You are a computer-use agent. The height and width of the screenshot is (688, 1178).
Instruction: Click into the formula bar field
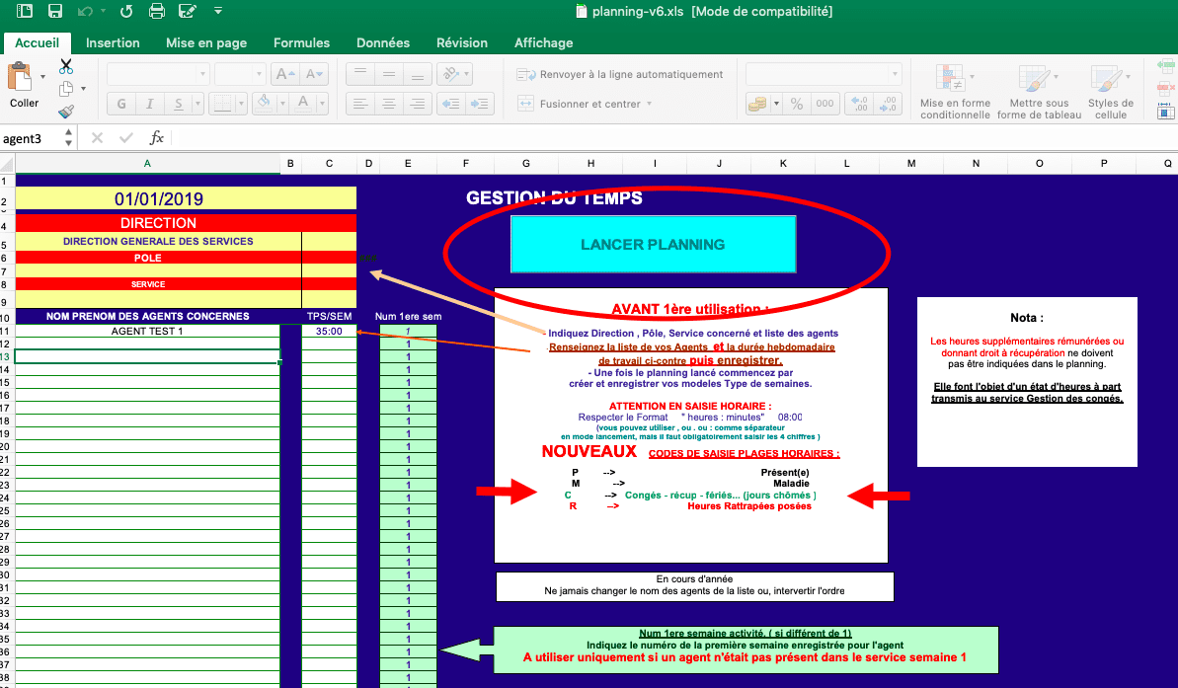pos(672,137)
